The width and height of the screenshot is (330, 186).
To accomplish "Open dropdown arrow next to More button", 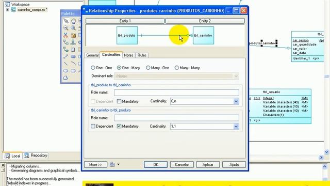I will tap(118, 164).
